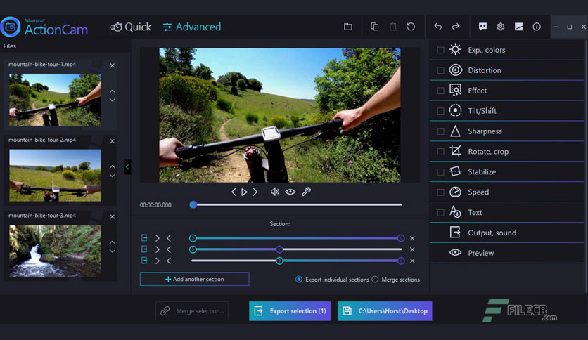
Task: Click Add another section button
Action: coord(194,279)
